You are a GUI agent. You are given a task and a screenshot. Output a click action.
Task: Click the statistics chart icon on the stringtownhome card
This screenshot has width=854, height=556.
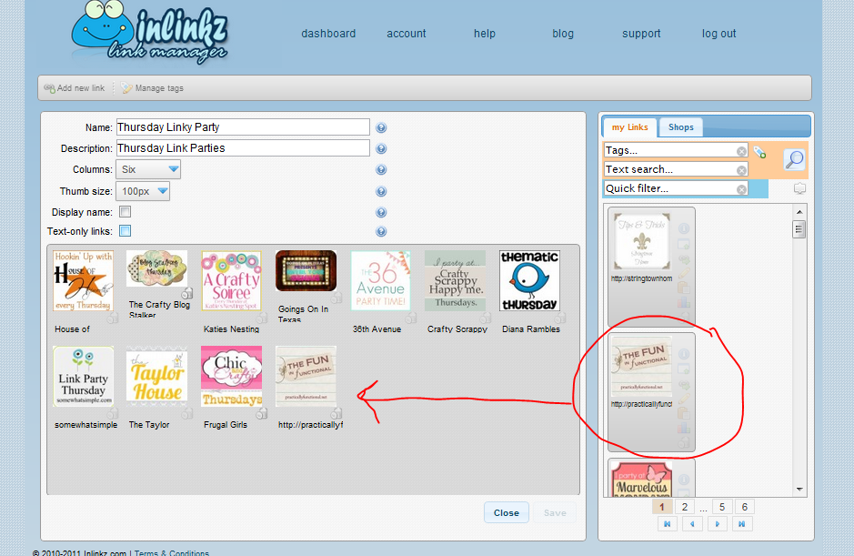click(684, 302)
